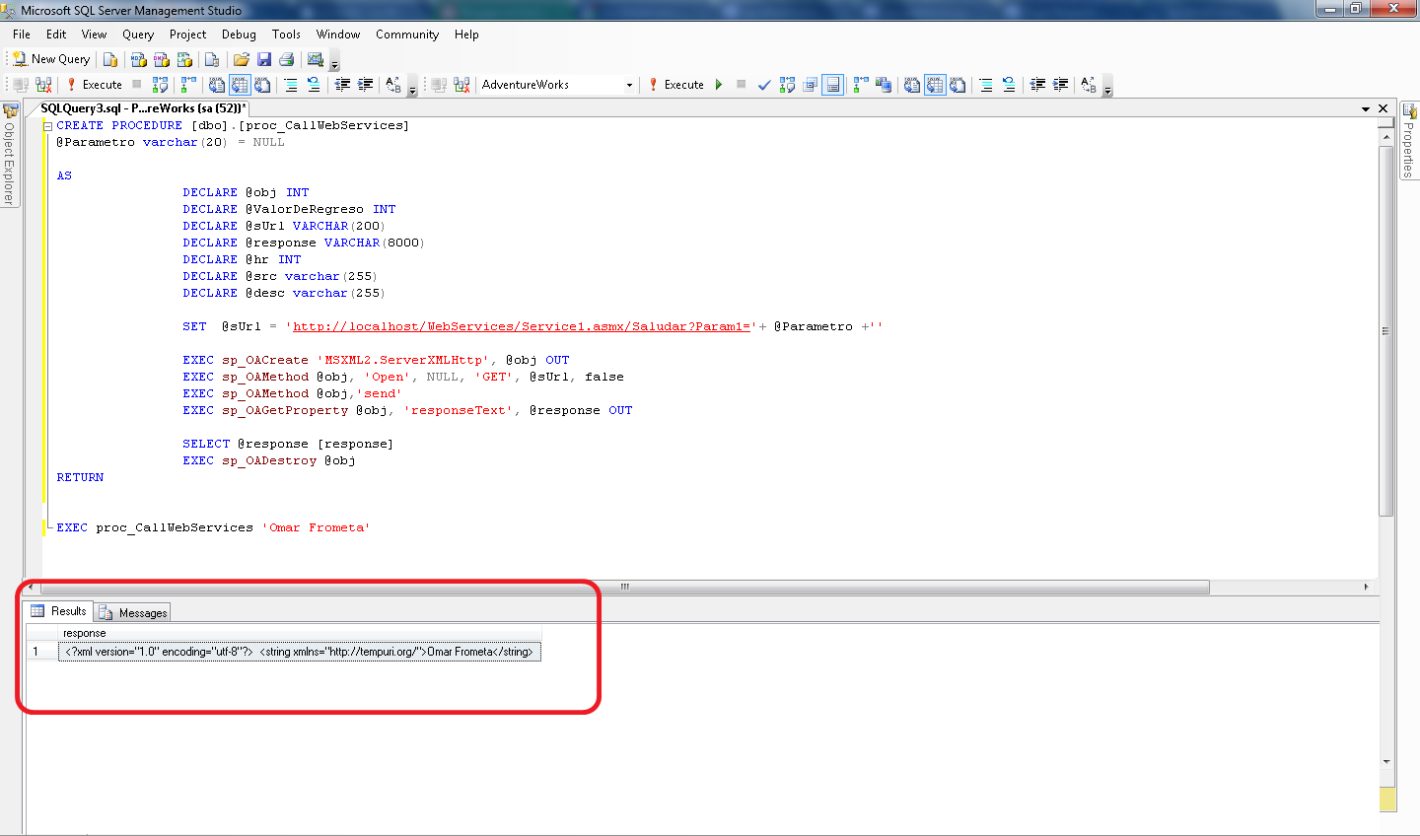This screenshot has width=1420, height=836.
Task: Click the response column header
Action: click(x=300, y=633)
